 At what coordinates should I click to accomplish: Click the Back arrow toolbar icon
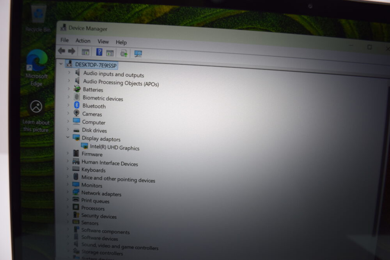(x=62, y=51)
